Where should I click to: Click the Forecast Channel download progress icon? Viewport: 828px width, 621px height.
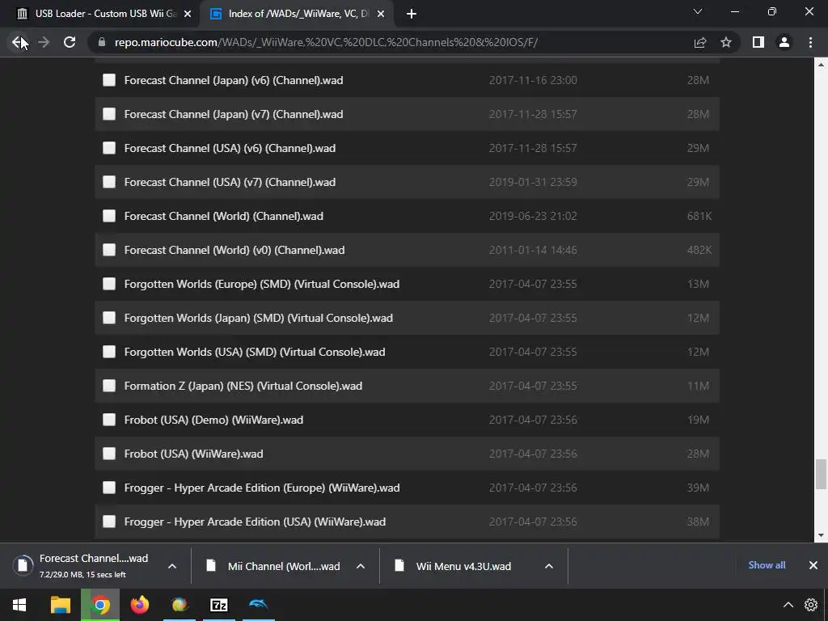23,565
